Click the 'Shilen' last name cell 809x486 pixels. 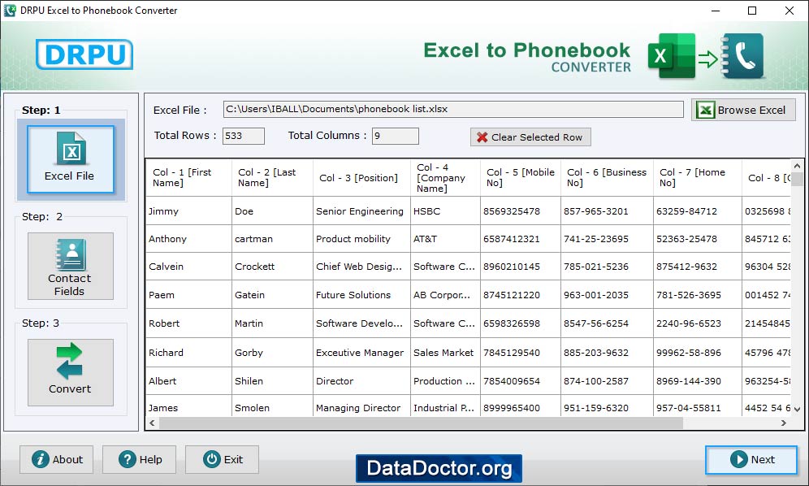pyautogui.click(x=272, y=381)
